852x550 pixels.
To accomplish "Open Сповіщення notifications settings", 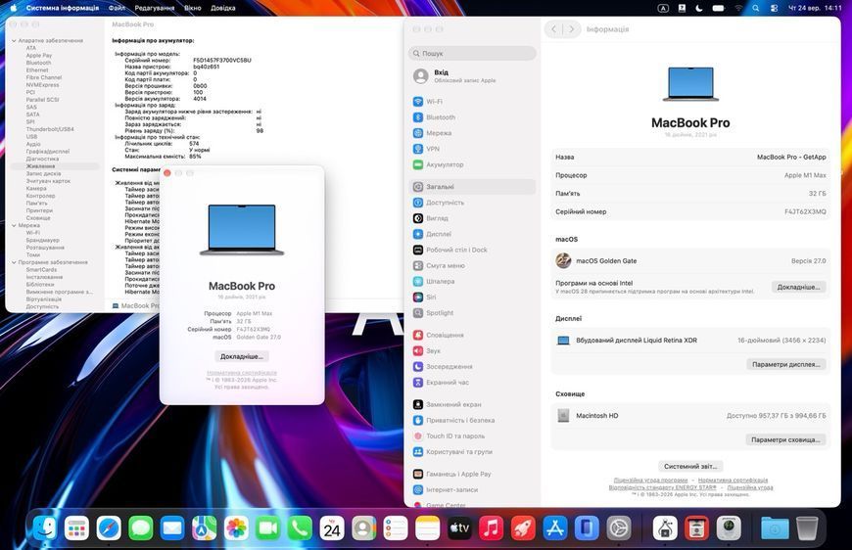I will (472, 335).
